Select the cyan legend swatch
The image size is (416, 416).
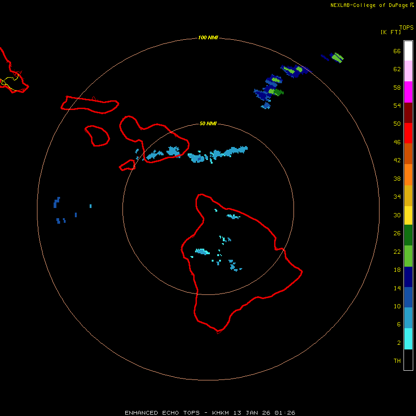pyautogui.click(x=408, y=339)
